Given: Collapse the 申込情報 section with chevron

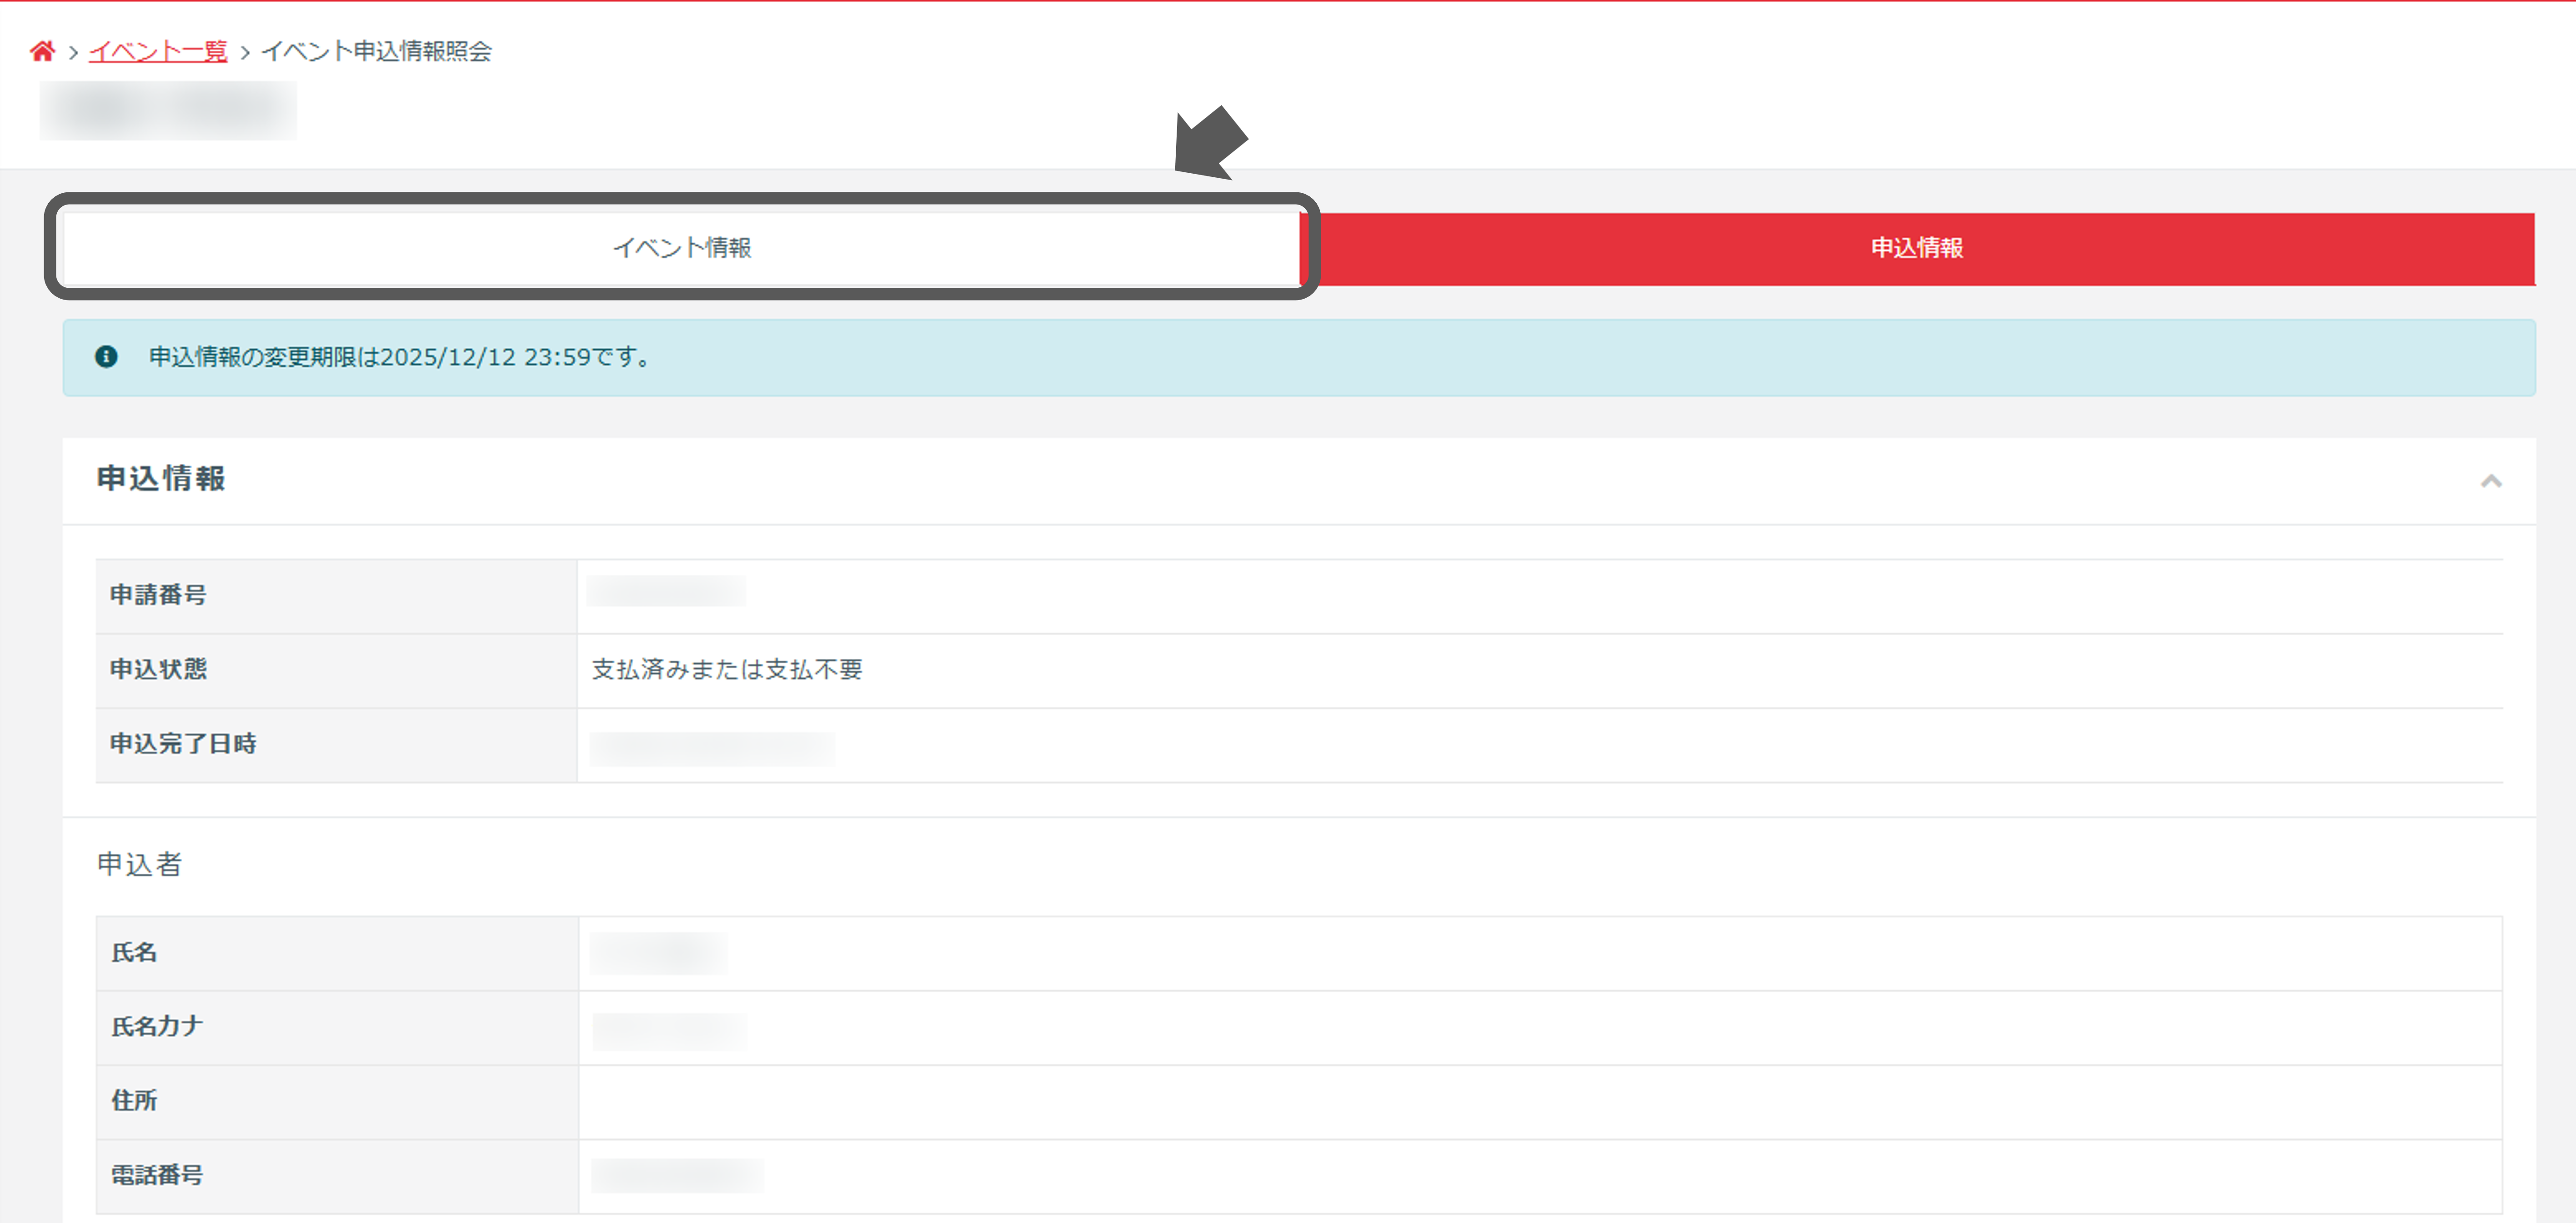Looking at the screenshot, I should (x=2490, y=481).
